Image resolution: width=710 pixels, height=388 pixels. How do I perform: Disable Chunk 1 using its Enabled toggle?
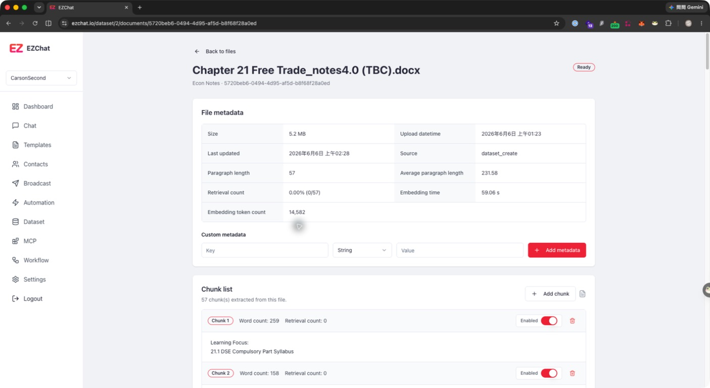coord(549,321)
